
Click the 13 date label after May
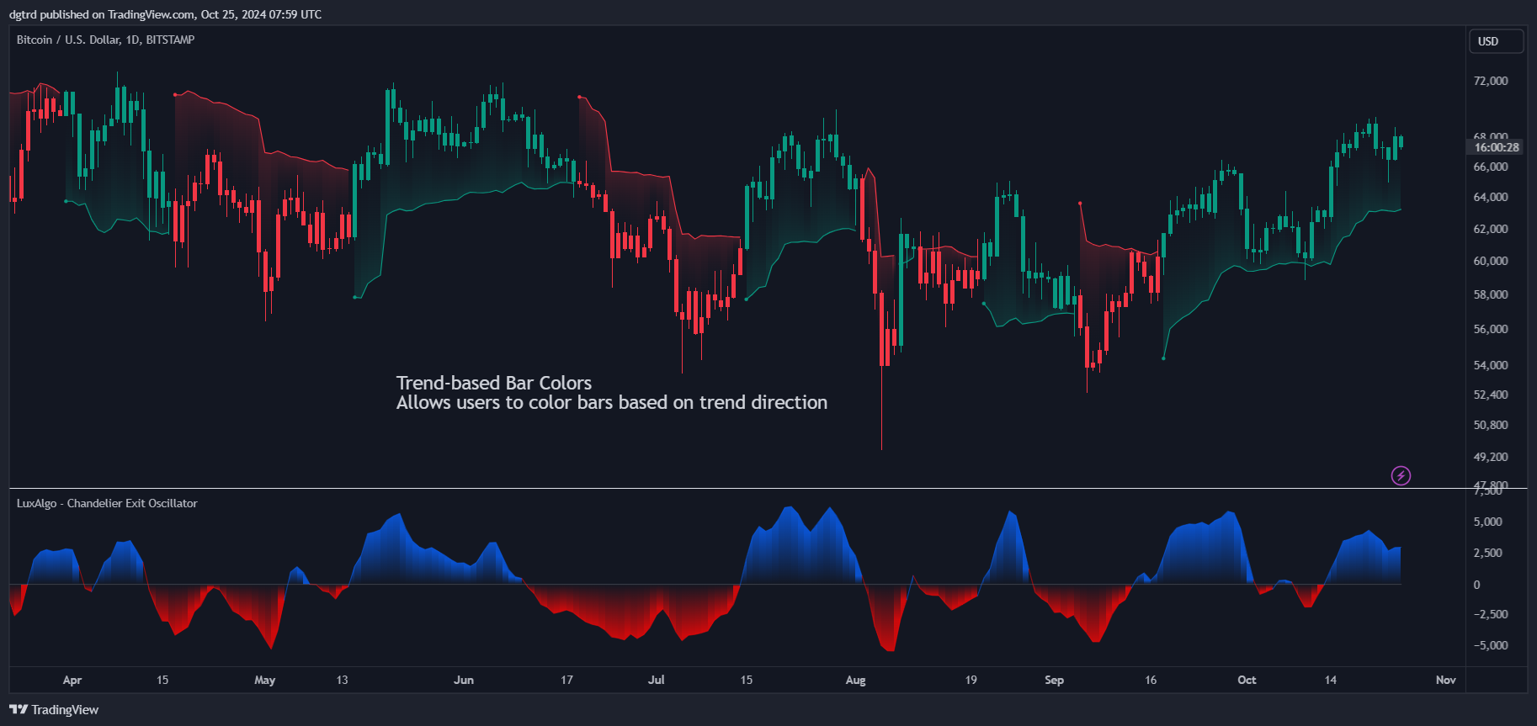point(342,680)
